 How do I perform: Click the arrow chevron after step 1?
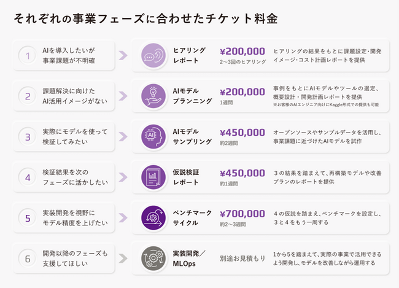123,56
